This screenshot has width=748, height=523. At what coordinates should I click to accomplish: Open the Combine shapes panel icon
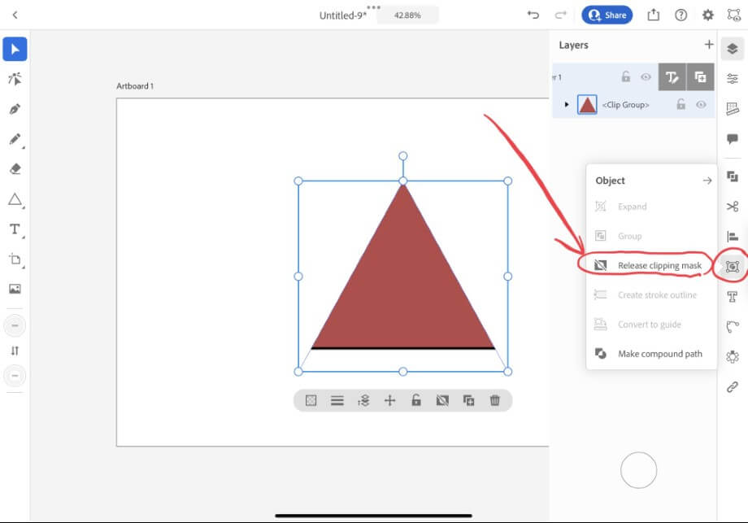tap(733, 177)
